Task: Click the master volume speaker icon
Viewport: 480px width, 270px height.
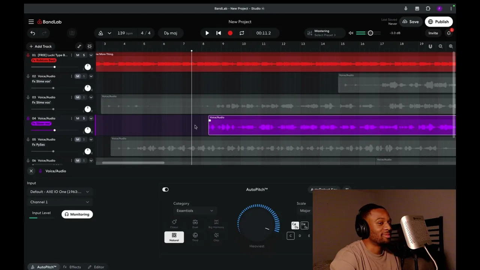Action: 351,33
